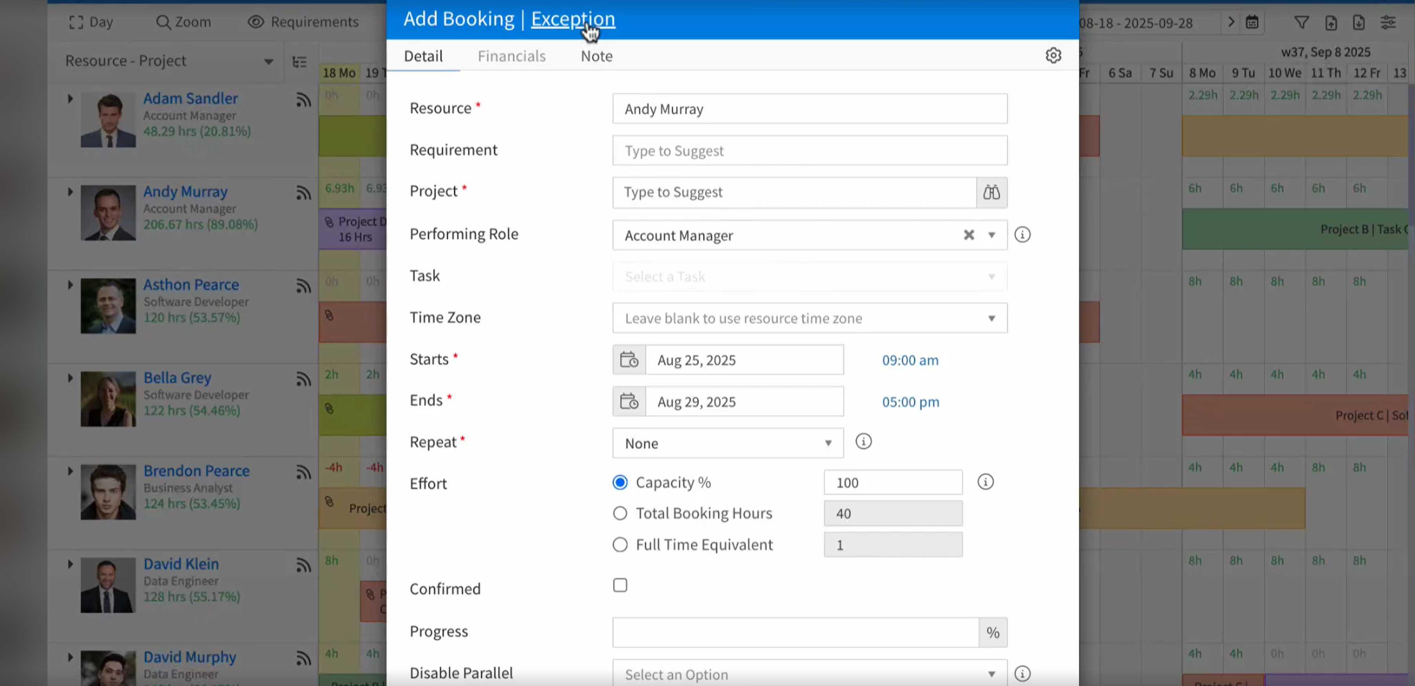Viewport: 1415px width, 686px height.
Task: Open the Repeat dropdown set to None
Action: point(727,443)
